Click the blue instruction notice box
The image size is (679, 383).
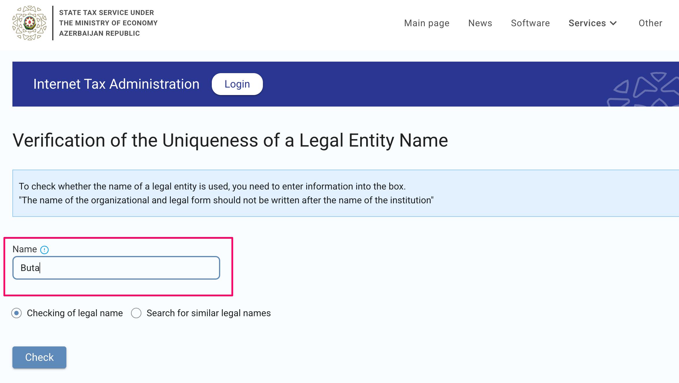pyautogui.click(x=345, y=193)
